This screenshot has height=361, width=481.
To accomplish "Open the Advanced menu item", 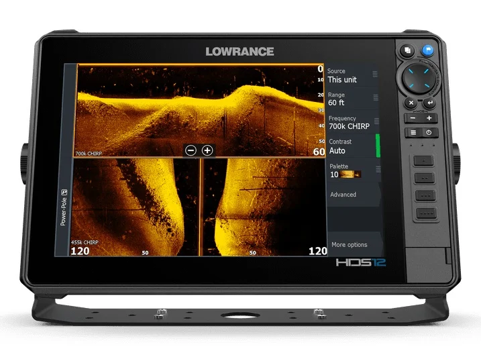I will tap(343, 195).
